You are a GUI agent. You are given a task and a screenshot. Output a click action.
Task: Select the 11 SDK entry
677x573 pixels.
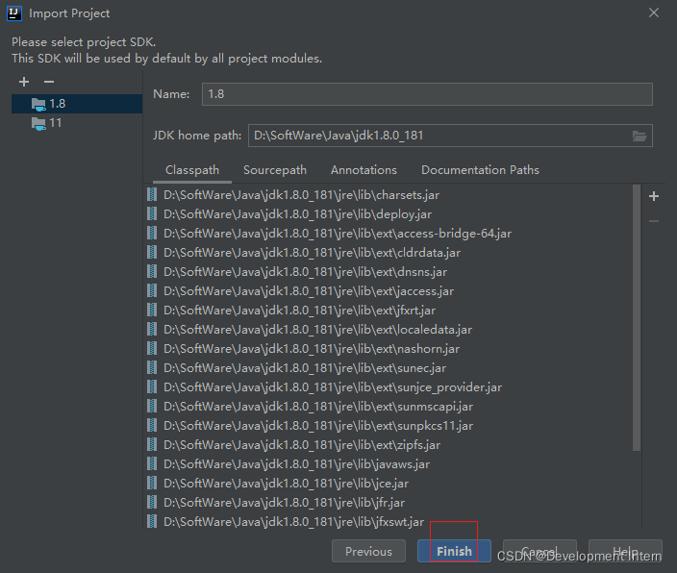pyautogui.click(x=77, y=123)
